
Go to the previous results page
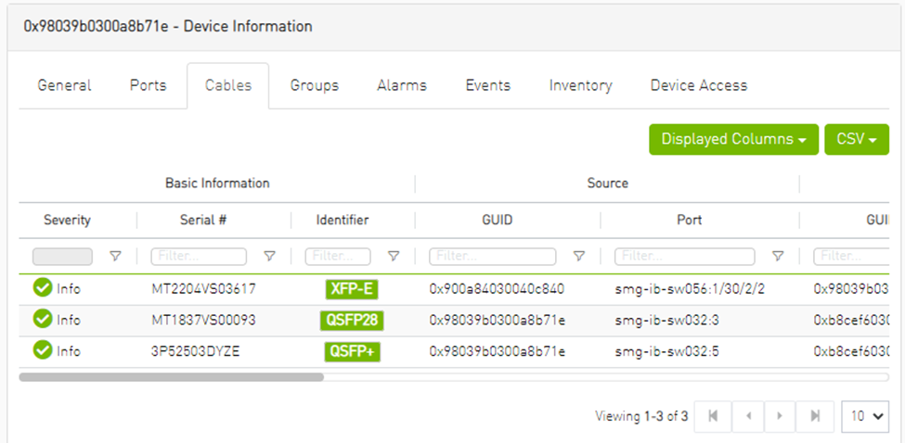point(747,416)
